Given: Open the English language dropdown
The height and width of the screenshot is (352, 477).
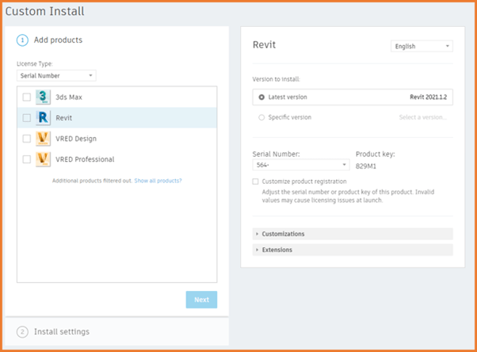Looking at the screenshot, I should [422, 46].
